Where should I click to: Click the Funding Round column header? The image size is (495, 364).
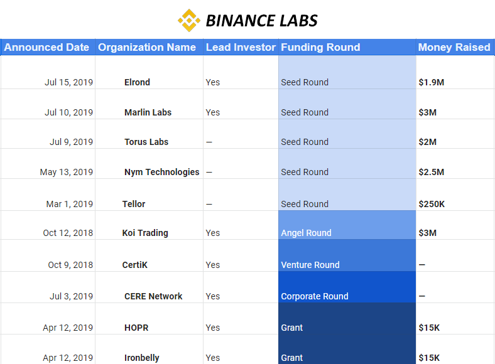click(x=347, y=47)
